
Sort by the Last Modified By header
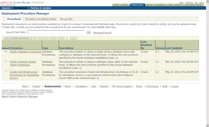[146, 45]
